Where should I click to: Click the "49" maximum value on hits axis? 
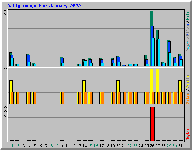pyautogui.click(x=6, y=12)
